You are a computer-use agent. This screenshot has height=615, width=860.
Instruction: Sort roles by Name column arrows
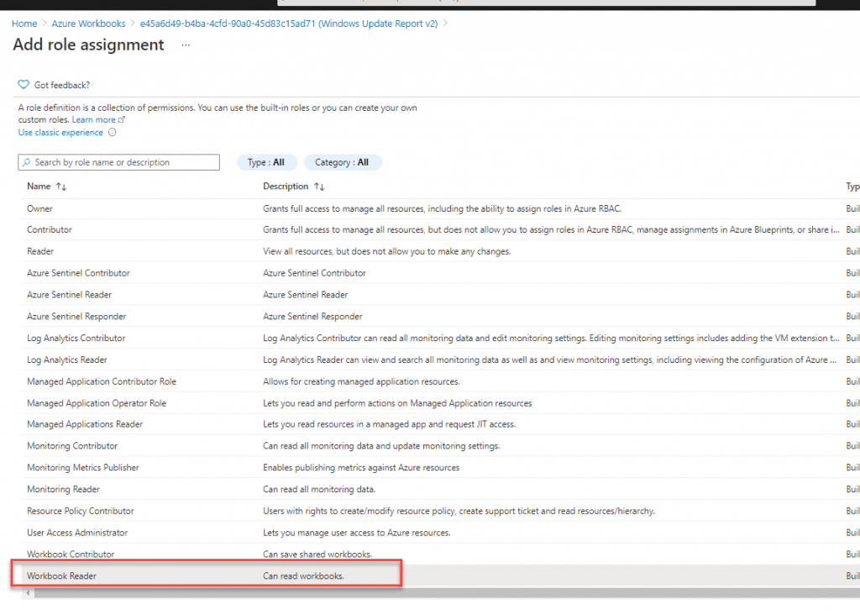click(60, 187)
